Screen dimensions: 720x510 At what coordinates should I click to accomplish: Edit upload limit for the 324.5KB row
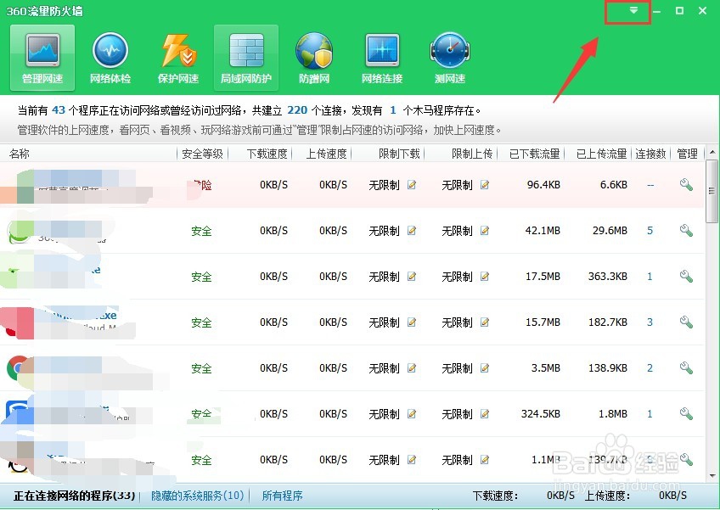tap(485, 414)
